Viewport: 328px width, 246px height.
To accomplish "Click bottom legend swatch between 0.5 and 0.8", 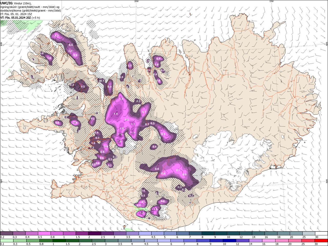I will pos(33,241).
